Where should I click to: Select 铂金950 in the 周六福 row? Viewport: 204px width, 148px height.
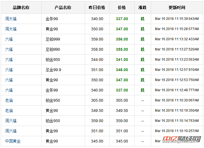(x=53, y=121)
